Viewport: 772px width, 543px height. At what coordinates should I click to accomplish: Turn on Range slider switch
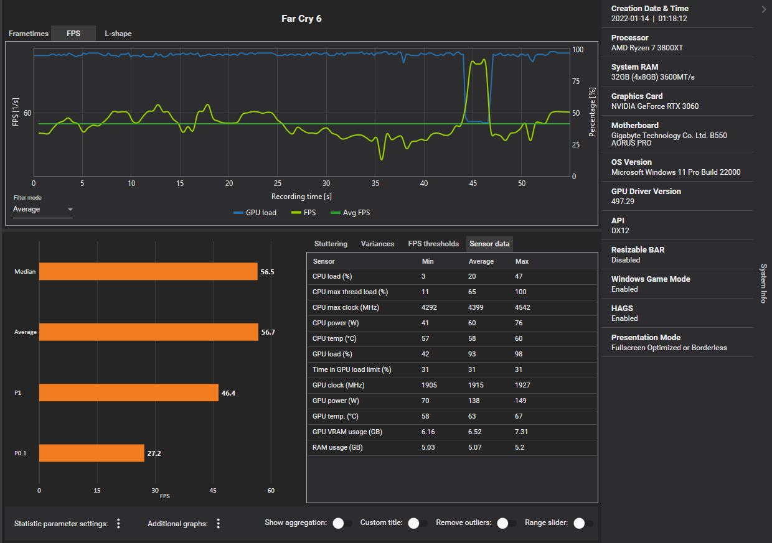[x=583, y=523]
